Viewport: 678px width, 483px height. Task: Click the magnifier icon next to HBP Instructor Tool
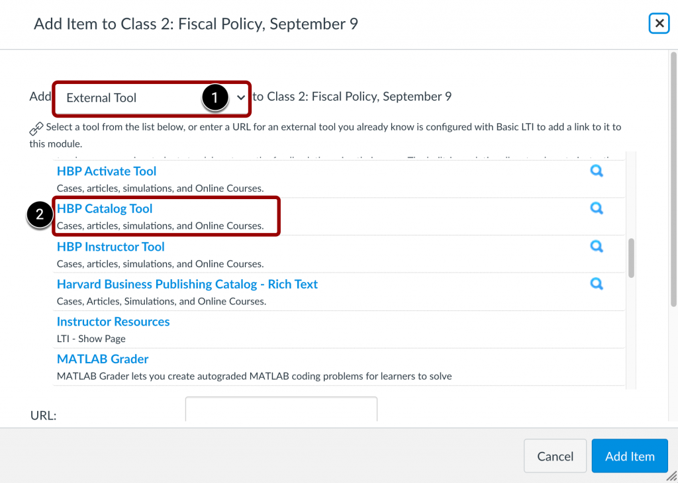tap(597, 245)
